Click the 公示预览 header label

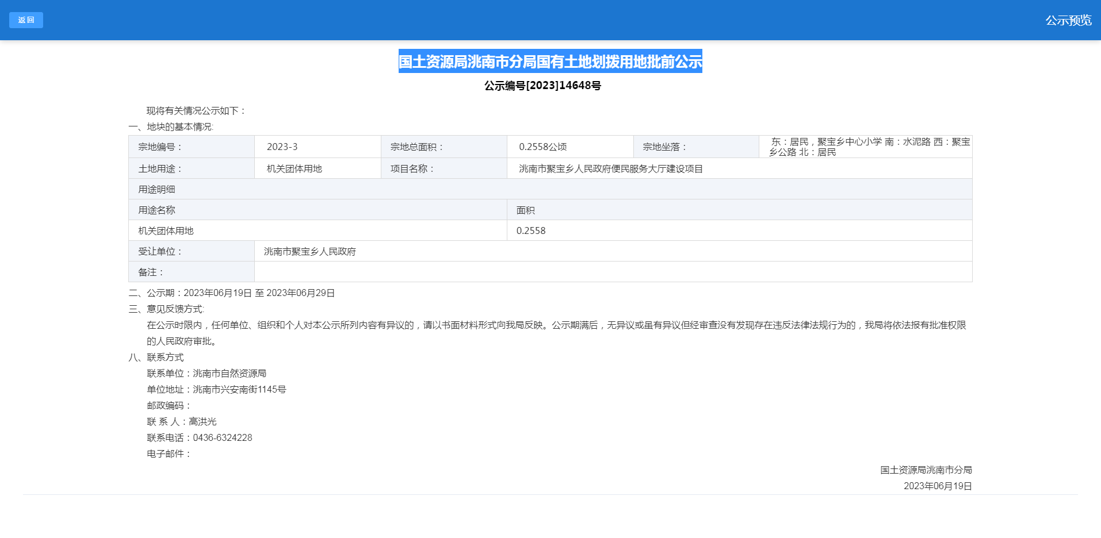pos(1068,20)
